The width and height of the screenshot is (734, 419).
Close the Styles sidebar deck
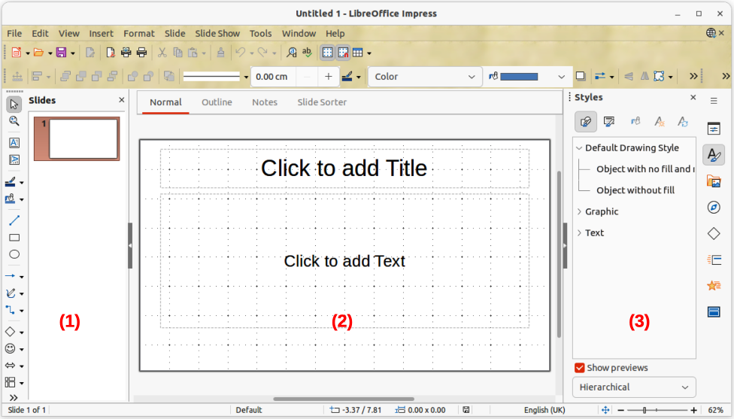(693, 97)
